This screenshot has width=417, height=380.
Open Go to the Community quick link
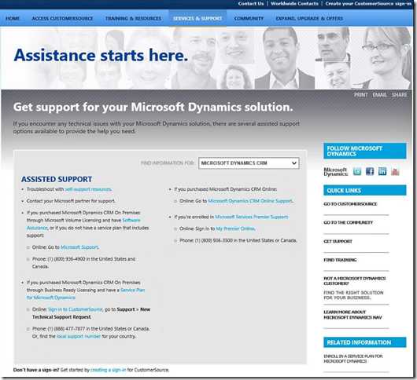pos(348,223)
